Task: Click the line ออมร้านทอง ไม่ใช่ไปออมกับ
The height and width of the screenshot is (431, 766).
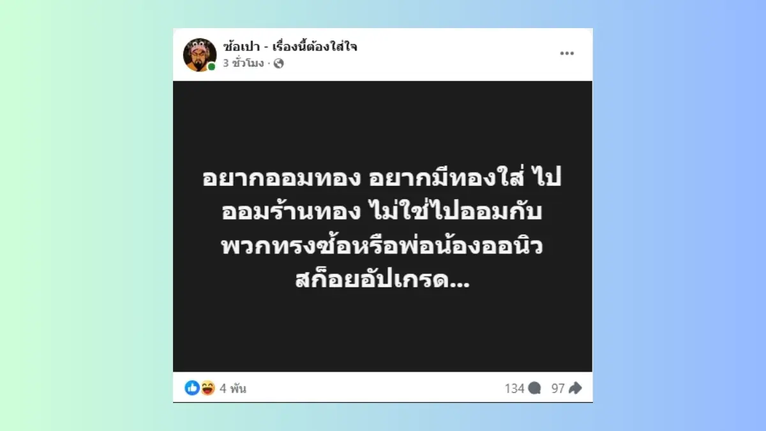Action: click(382, 214)
